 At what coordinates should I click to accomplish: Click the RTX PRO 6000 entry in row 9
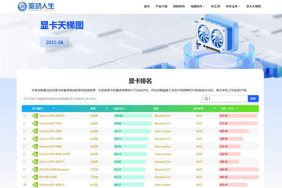(x=48, y=177)
